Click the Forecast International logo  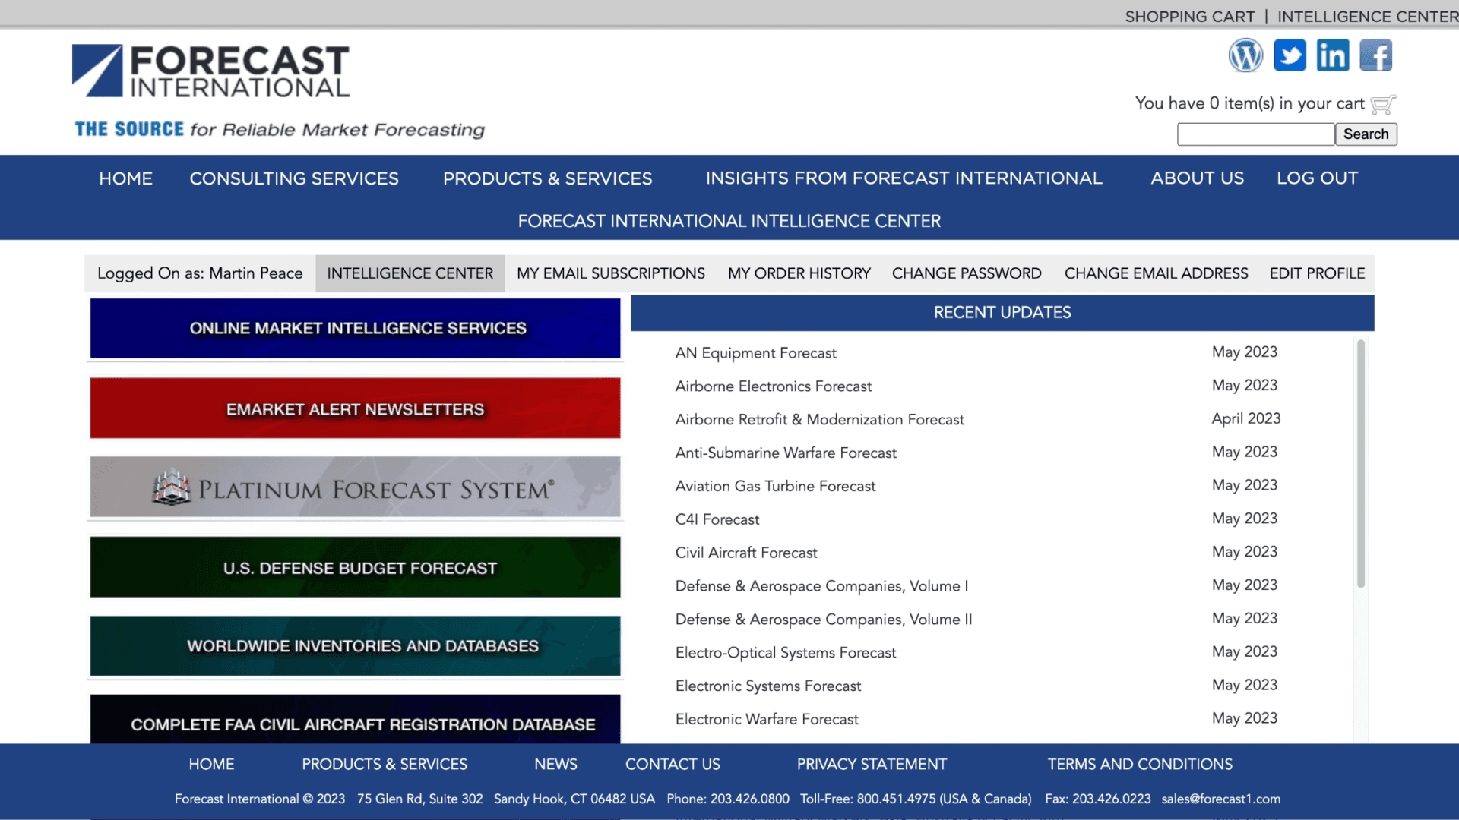coord(211,71)
